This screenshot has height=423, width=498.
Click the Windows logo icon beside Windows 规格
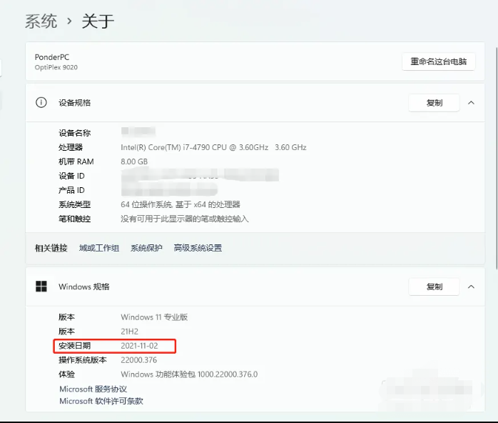(41, 287)
